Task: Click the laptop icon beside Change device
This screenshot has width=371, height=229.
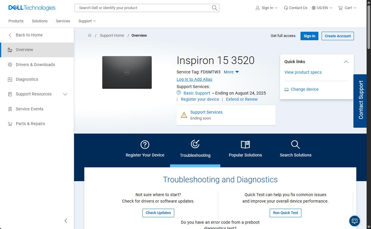Action: click(286, 89)
